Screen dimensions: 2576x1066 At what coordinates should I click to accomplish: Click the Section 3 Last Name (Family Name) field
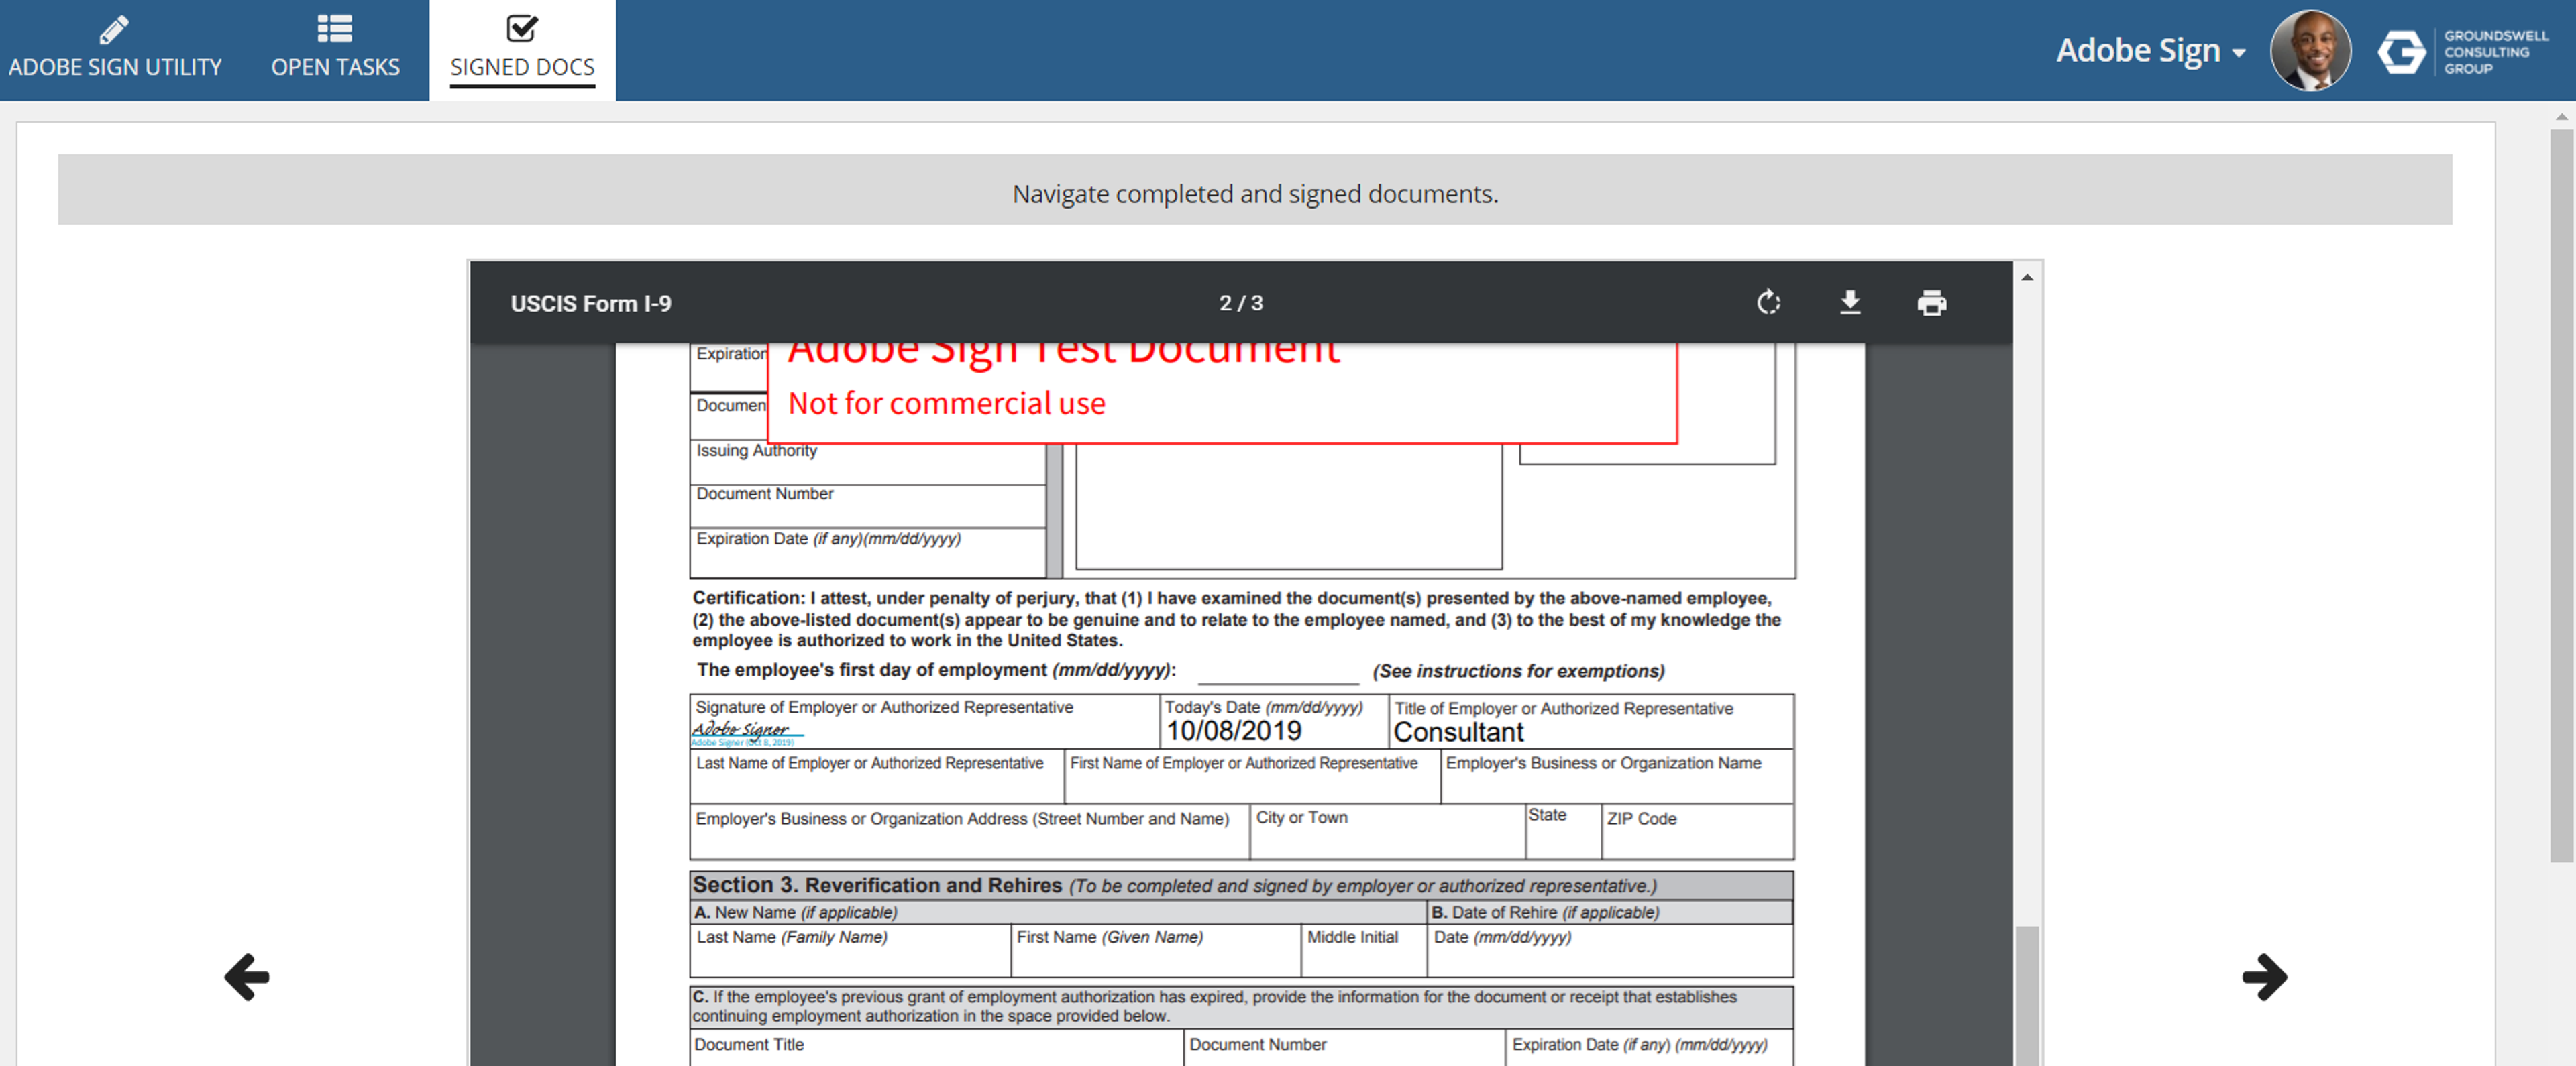tap(850, 950)
